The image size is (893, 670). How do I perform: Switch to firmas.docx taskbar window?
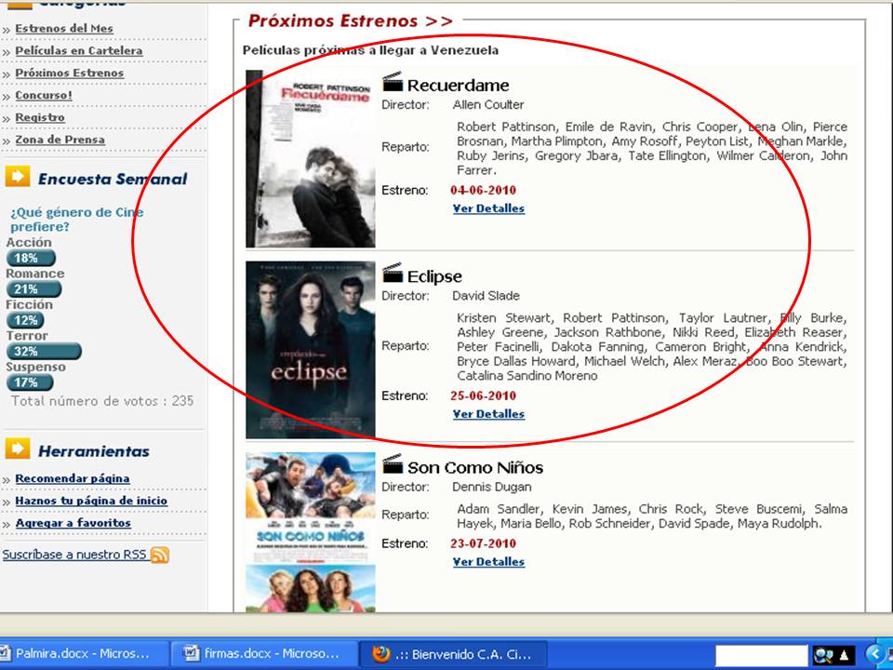click(x=263, y=653)
